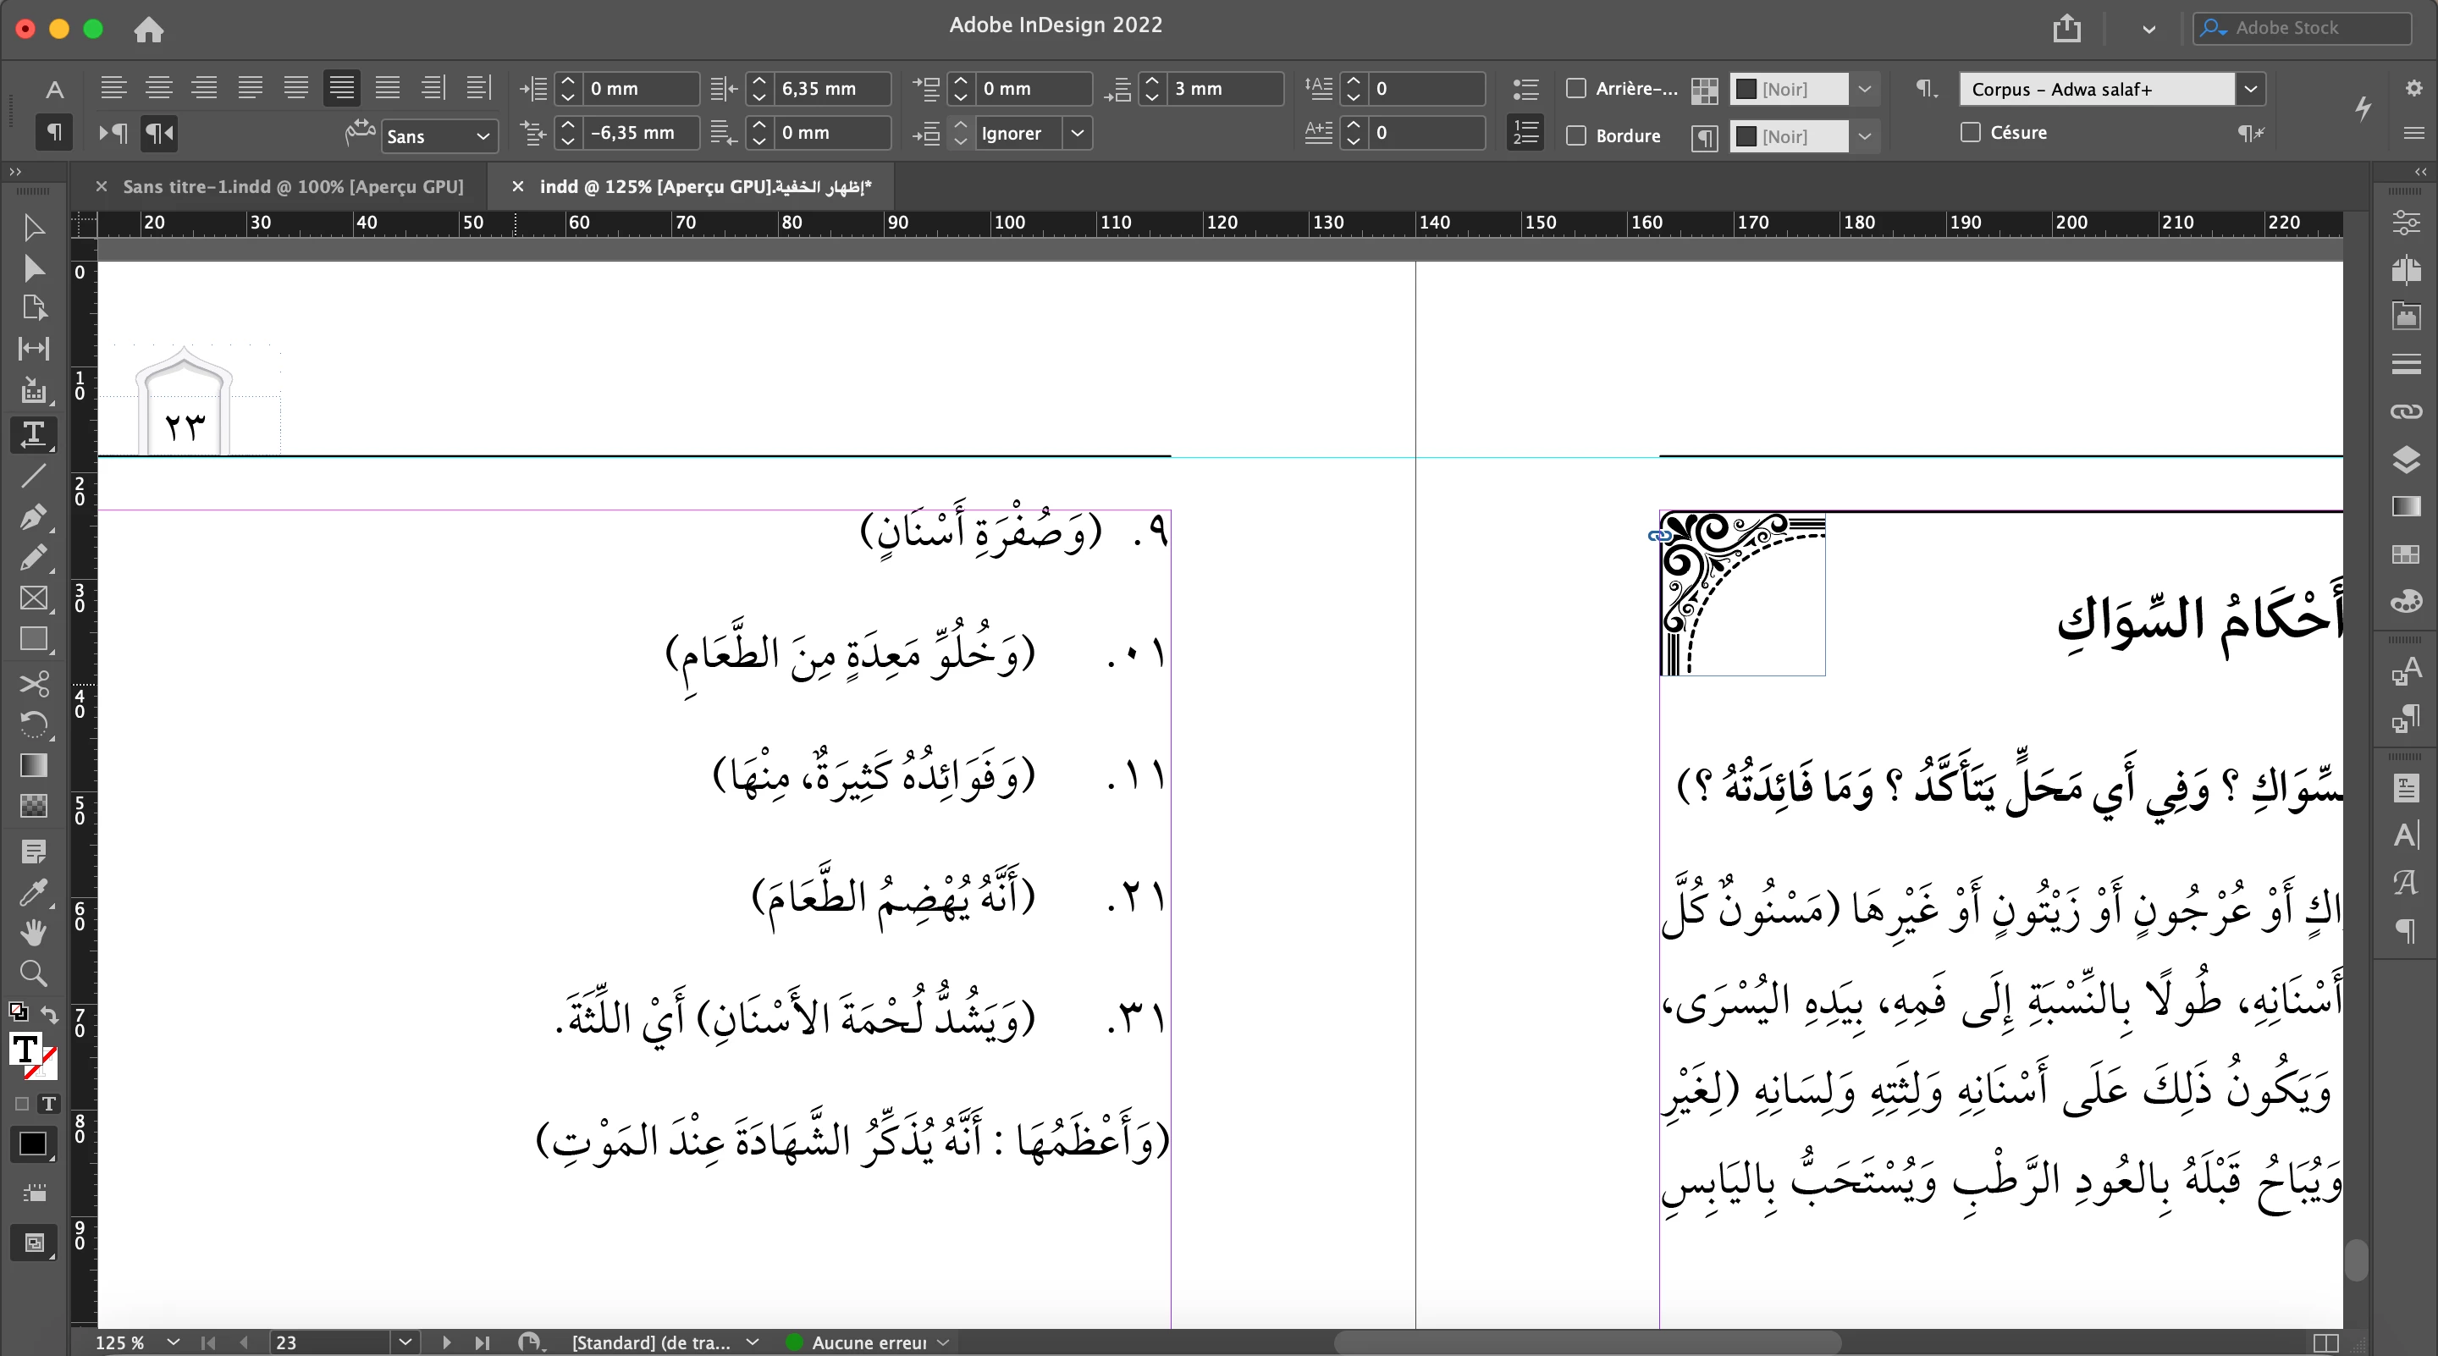Select the Arabic-titled indd @ 125% tab
This screenshot has height=1356, width=2438.
tap(704, 186)
